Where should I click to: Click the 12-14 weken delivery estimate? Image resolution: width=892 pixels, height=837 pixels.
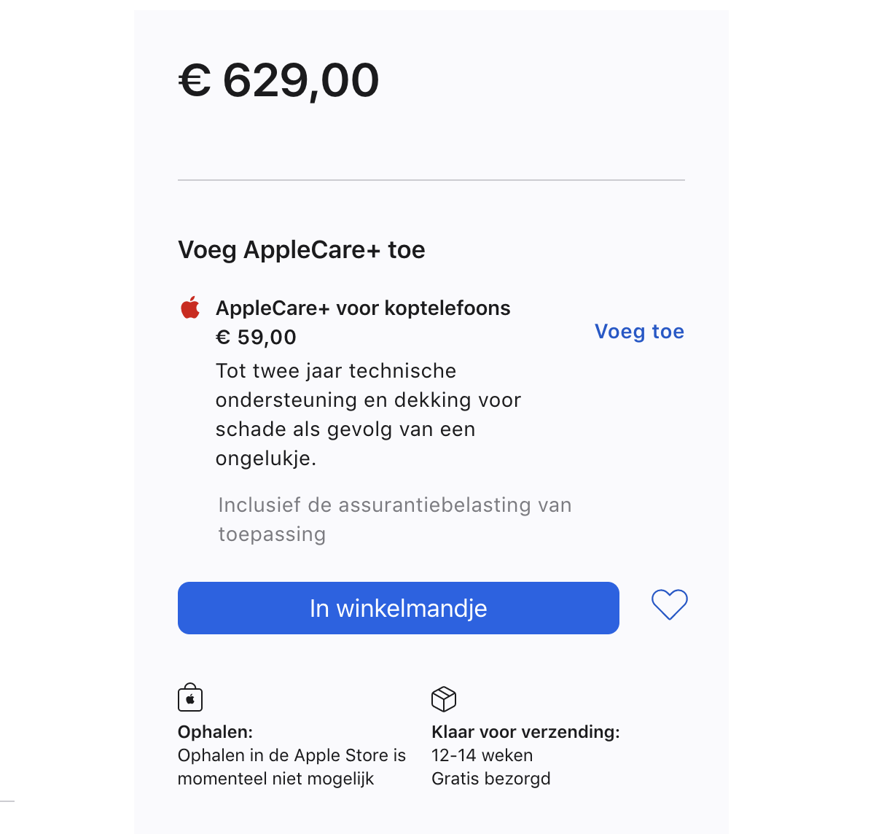pos(482,755)
